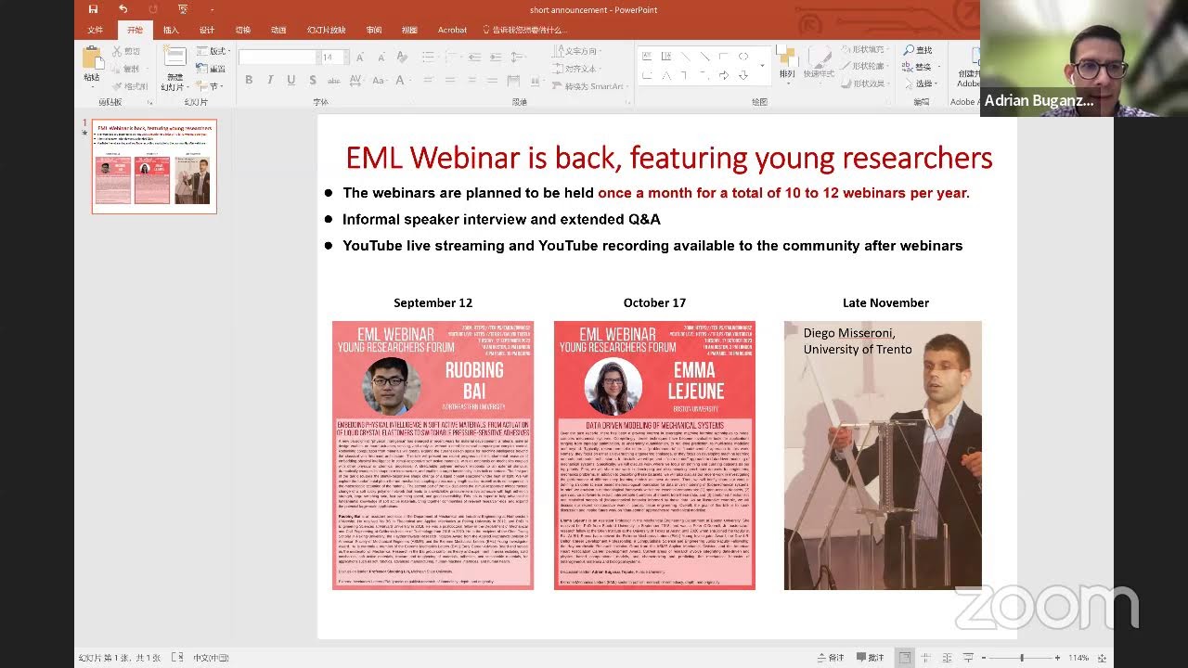
Task: Convert to SmartArt
Action: [x=588, y=86]
